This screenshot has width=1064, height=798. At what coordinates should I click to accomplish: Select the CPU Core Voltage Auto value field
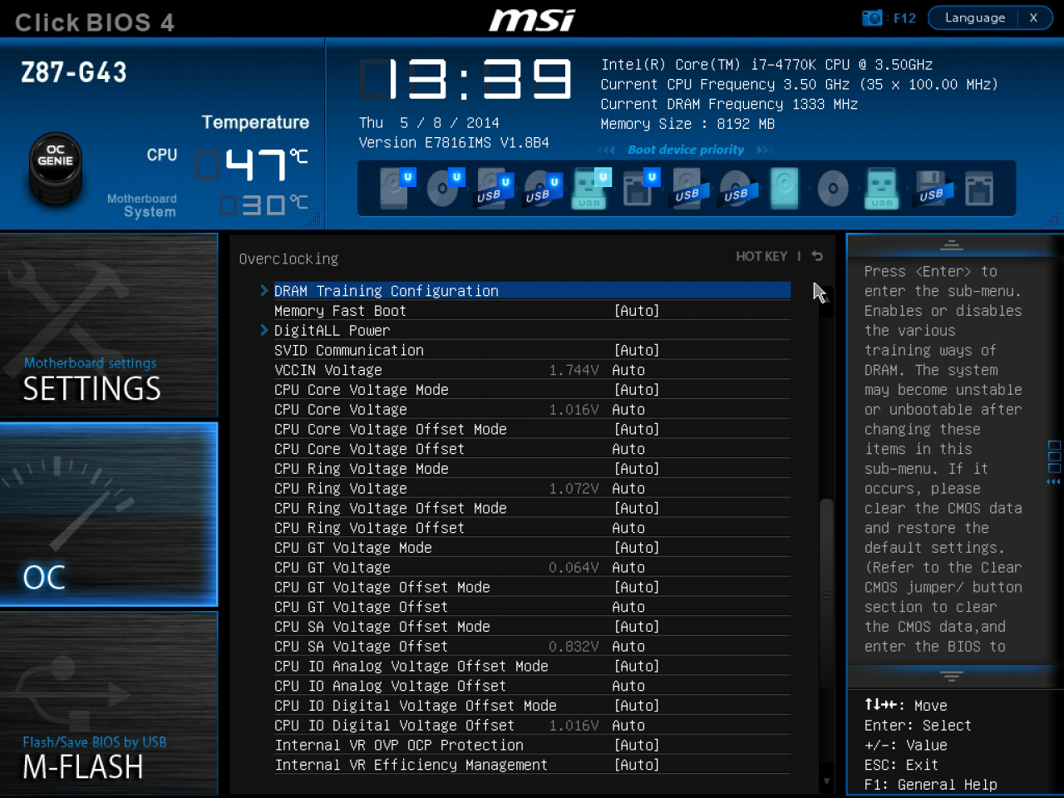[628, 410]
